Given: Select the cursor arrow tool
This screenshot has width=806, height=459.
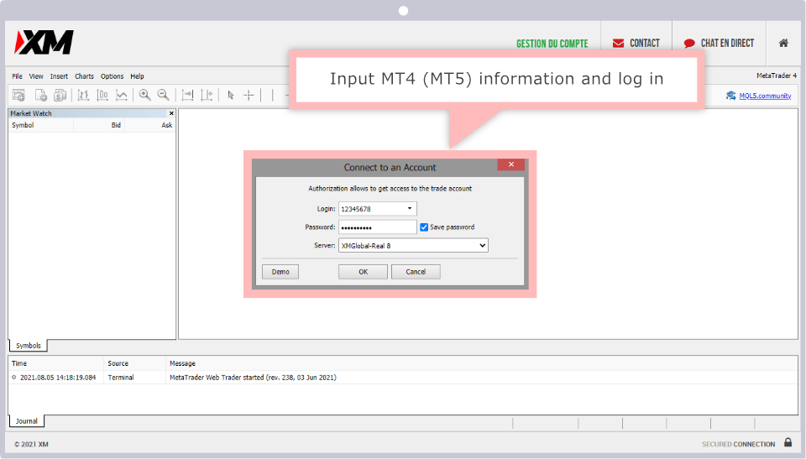Looking at the screenshot, I should 231,95.
